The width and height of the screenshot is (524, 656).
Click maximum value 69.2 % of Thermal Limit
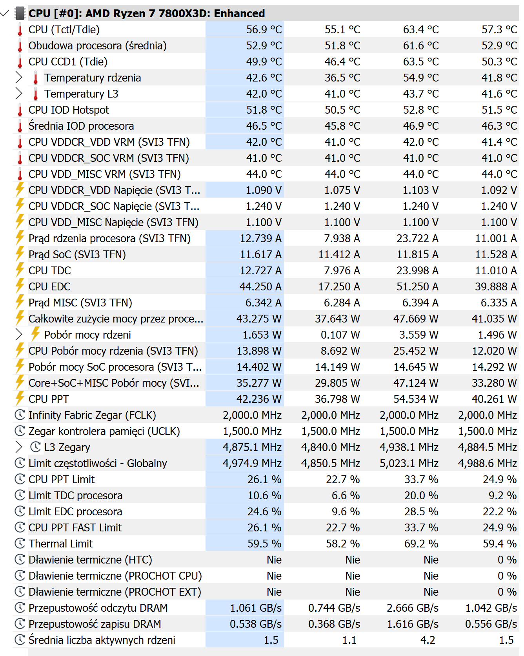[421, 544]
